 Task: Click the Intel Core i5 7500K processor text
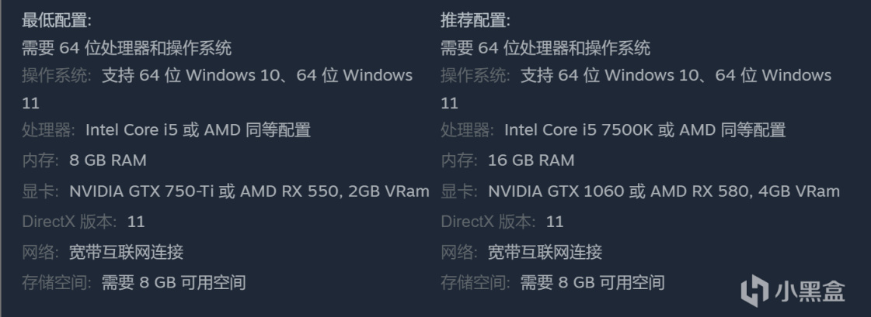click(579, 129)
